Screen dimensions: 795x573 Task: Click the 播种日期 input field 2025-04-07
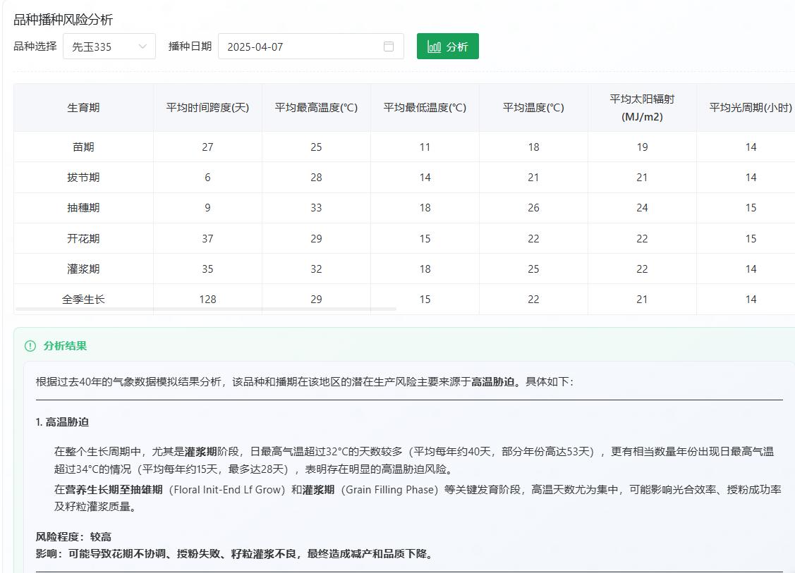pos(311,47)
